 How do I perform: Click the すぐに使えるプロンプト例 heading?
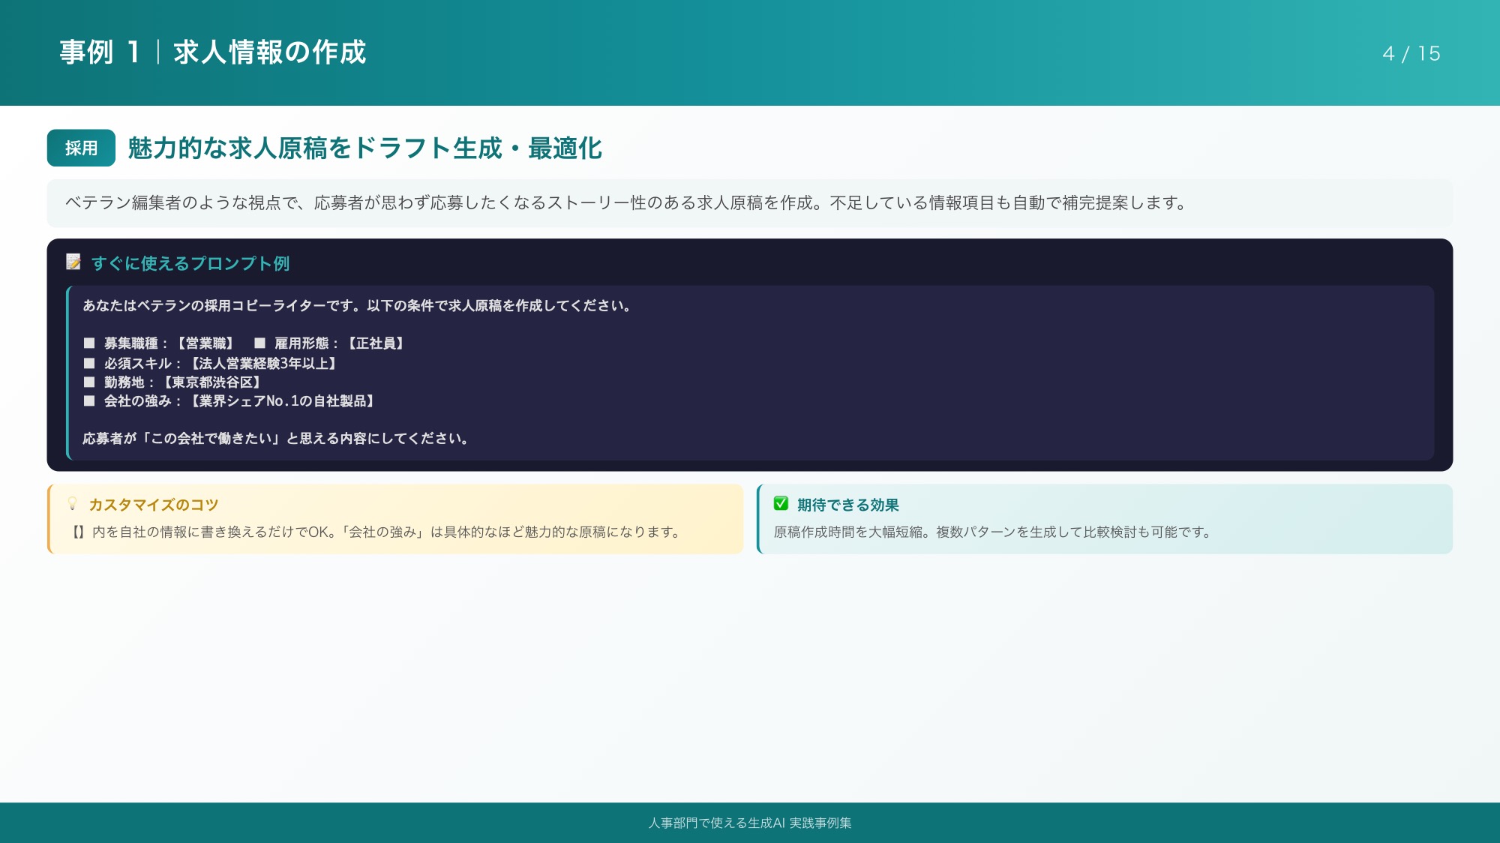tap(190, 263)
